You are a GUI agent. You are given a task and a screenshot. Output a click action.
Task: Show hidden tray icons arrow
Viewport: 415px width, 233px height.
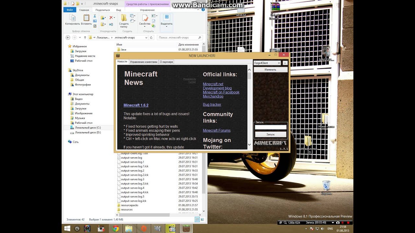[306, 228]
